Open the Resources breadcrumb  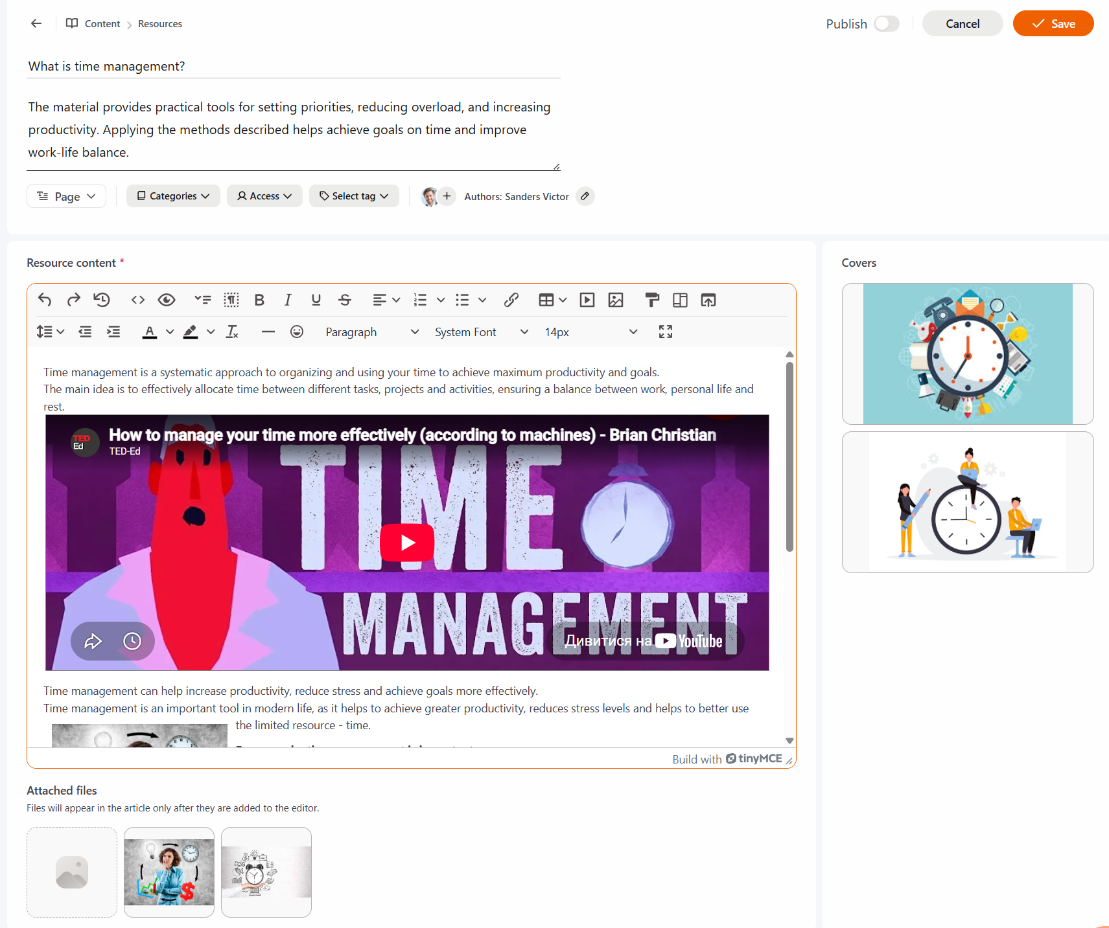(160, 24)
